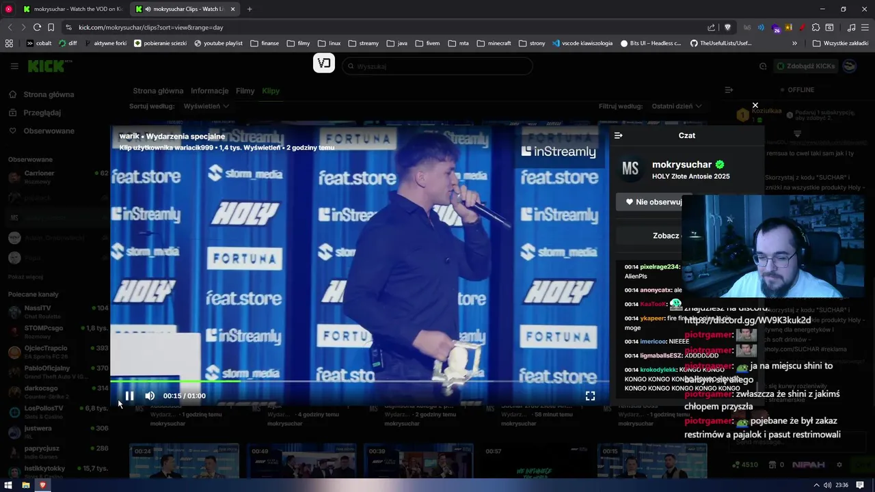The height and width of the screenshot is (492, 875).
Task: Open clip thumbnail with 00:24 duration
Action: pyautogui.click(x=185, y=461)
